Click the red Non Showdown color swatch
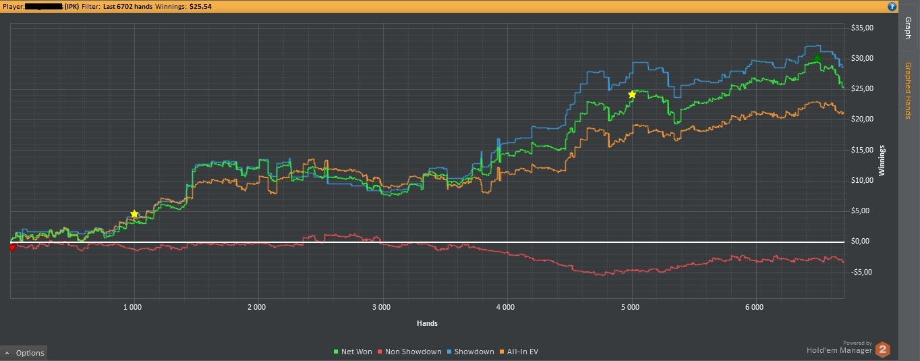 point(380,352)
